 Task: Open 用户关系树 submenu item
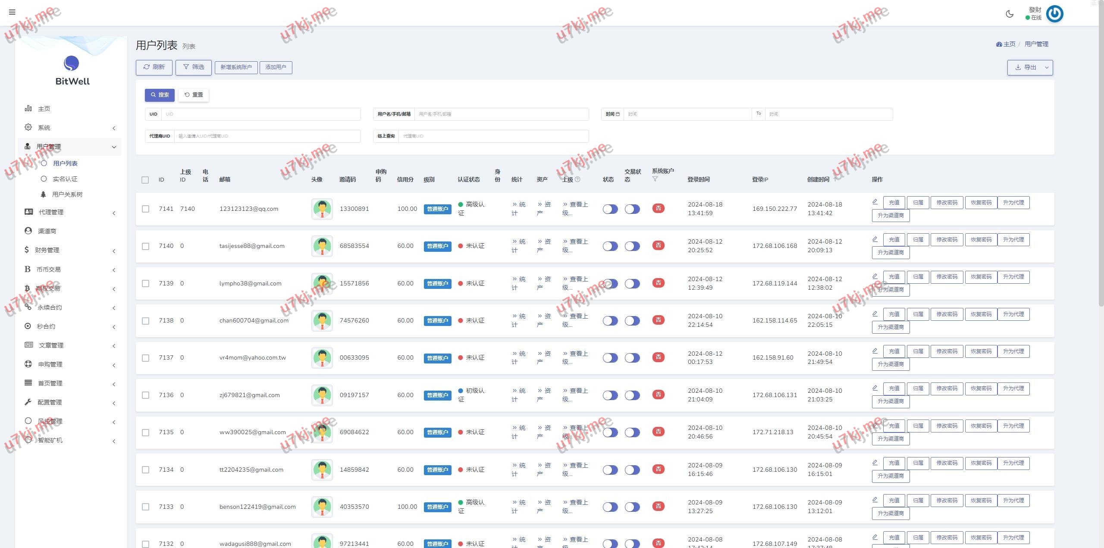pos(67,194)
